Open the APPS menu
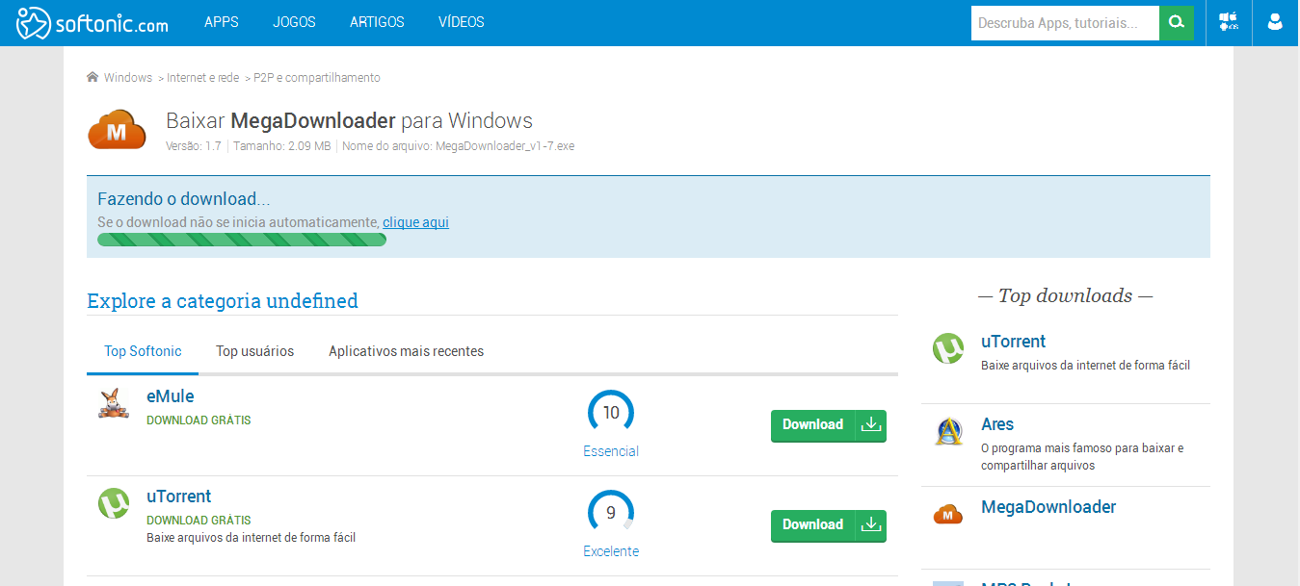Image resolution: width=1300 pixels, height=586 pixels. coord(222,22)
